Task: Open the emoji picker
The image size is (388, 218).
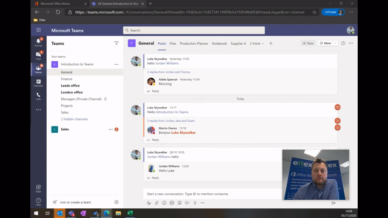Action: point(164,203)
